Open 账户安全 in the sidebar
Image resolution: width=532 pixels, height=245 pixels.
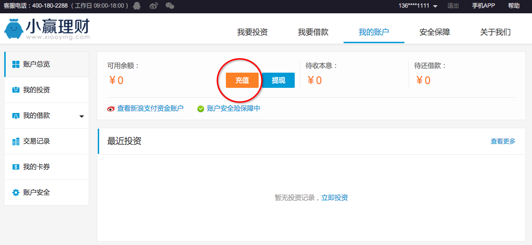[47, 192]
